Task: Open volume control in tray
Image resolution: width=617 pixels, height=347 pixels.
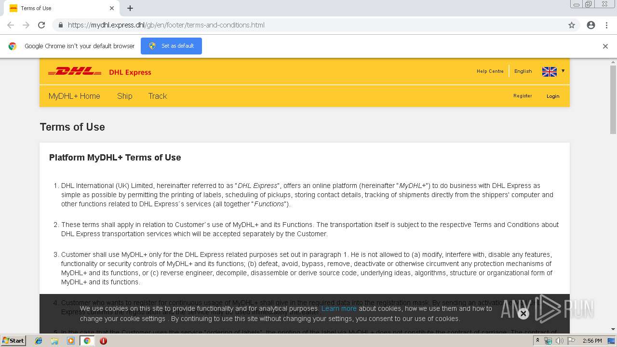Action: 559,341
